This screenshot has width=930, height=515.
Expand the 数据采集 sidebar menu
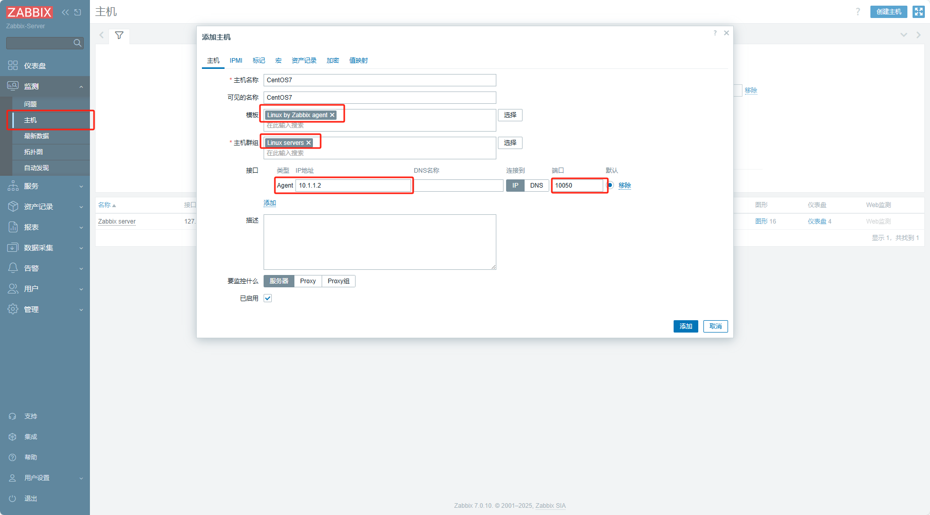(x=45, y=248)
